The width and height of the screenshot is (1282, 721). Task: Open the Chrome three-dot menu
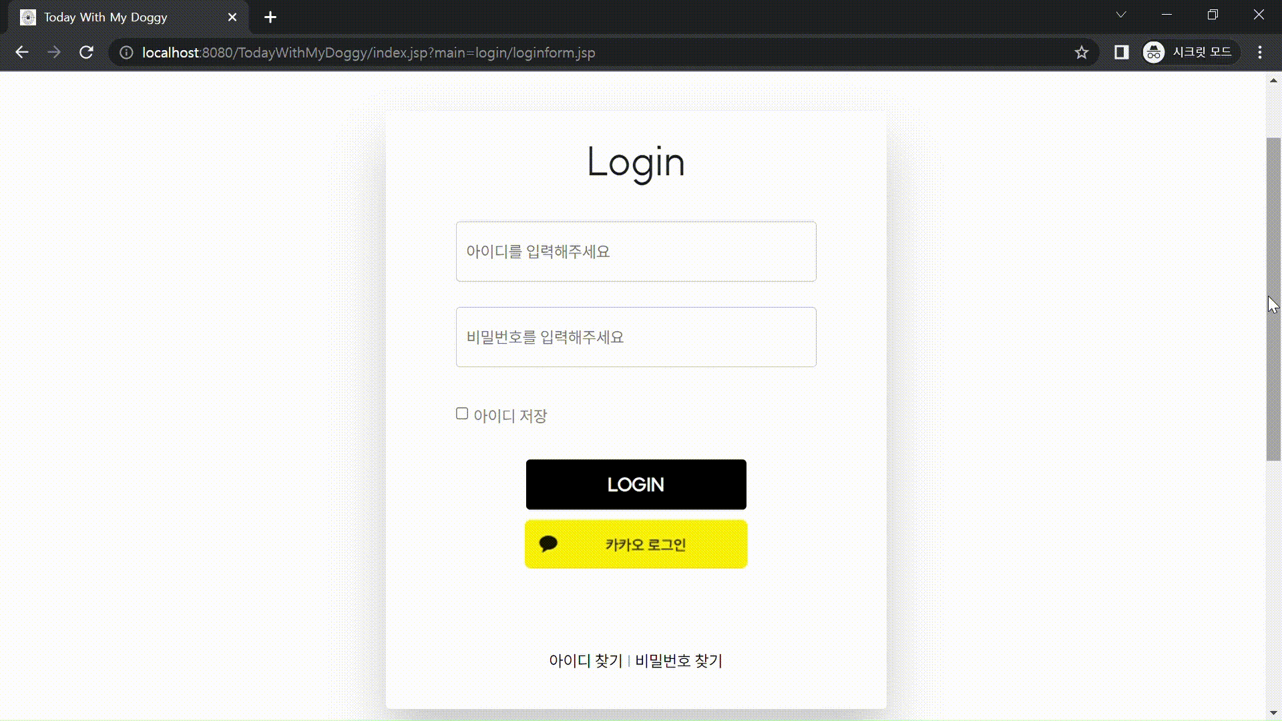[x=1259, y=52]
